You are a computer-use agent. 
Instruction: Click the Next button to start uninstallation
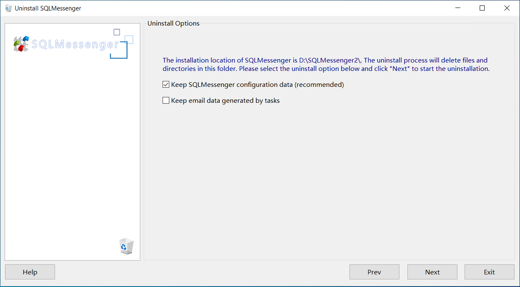[432, 272]
